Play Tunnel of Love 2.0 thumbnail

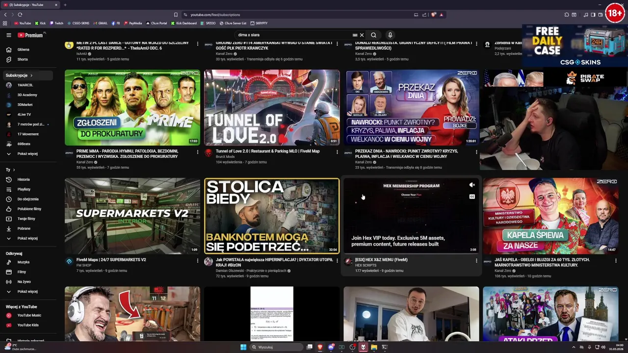(272, 108)
